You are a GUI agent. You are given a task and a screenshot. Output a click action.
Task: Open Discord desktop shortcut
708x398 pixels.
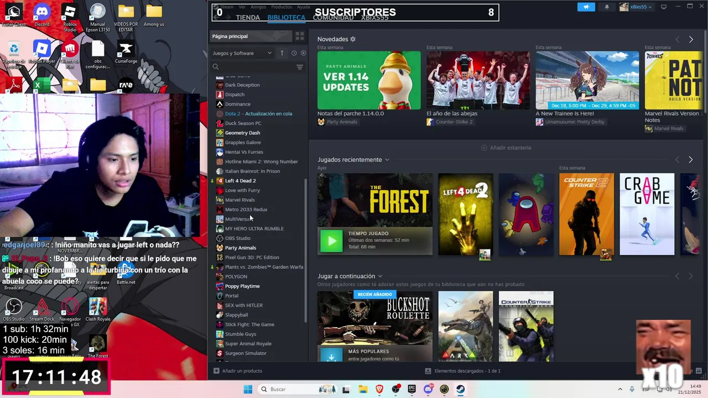point(42,15)
